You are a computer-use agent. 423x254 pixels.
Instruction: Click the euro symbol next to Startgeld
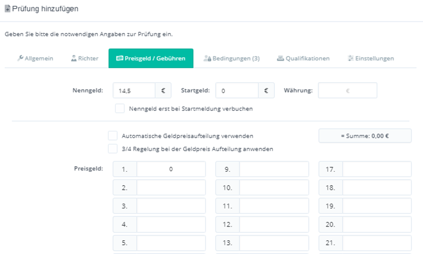coord(266,91)
